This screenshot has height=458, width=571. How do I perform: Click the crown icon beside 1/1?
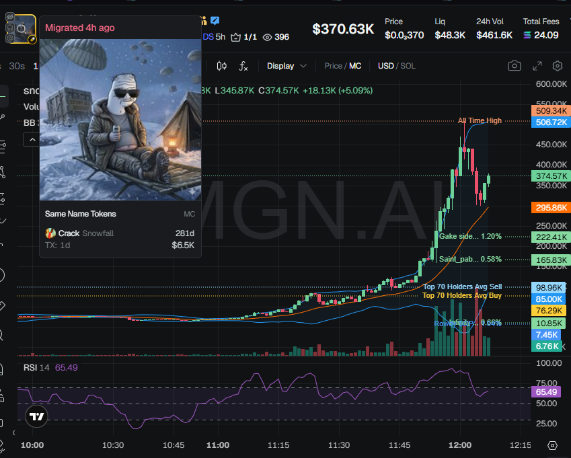click(235, 37)
